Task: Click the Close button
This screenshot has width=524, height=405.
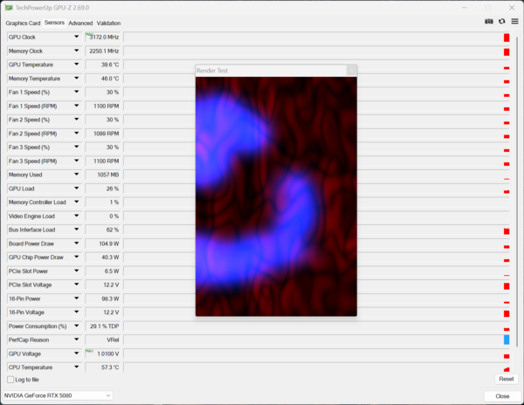Action: [x=502, y=396]
